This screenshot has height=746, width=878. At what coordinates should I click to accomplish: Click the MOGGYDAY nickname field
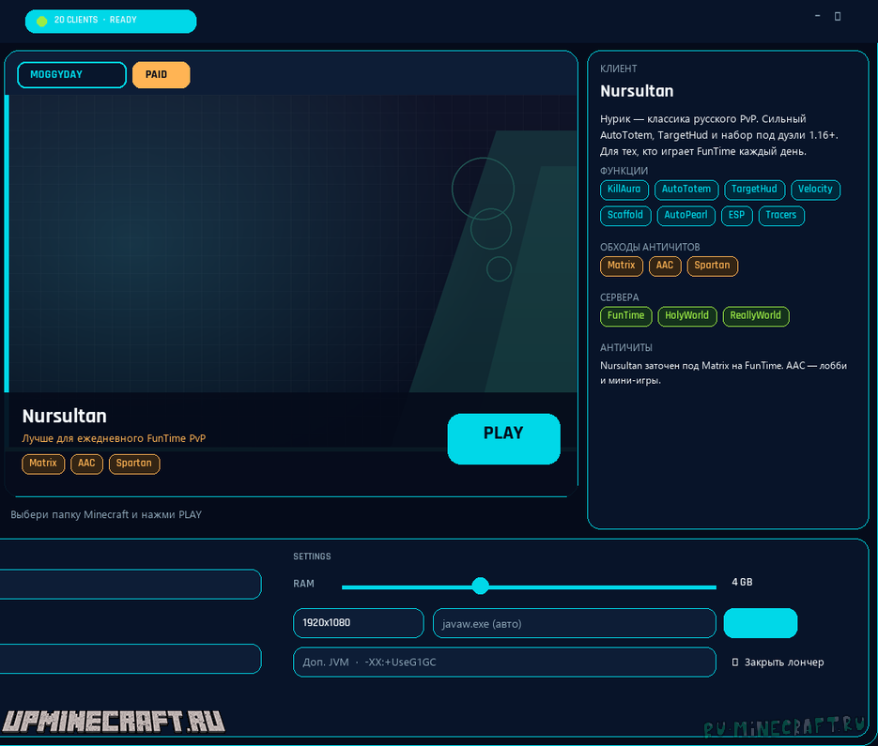click(x=71, y=75)
